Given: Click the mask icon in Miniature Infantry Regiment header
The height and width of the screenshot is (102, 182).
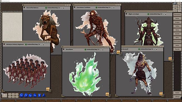Looking at the screenshot, I should pos(41,44).
